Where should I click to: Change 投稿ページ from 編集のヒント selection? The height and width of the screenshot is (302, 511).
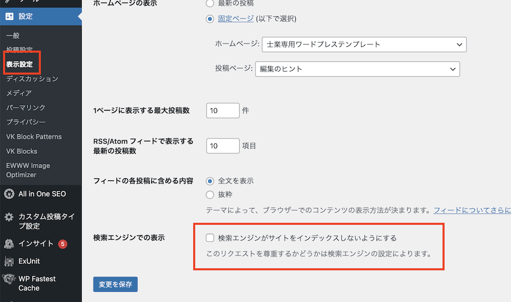coord(360,69)
